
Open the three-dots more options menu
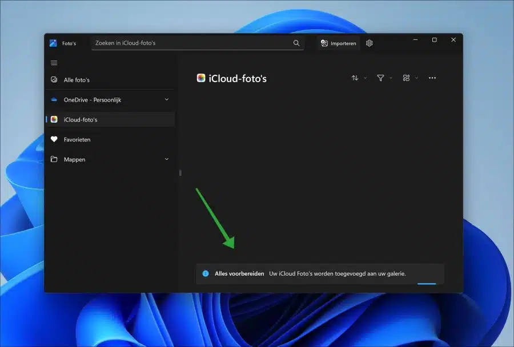[432, 78]
